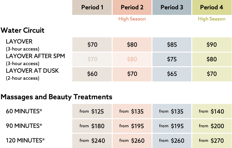Select the Period 4 column header
Viewport: 232px width, 148px height.
click(212, 8)
